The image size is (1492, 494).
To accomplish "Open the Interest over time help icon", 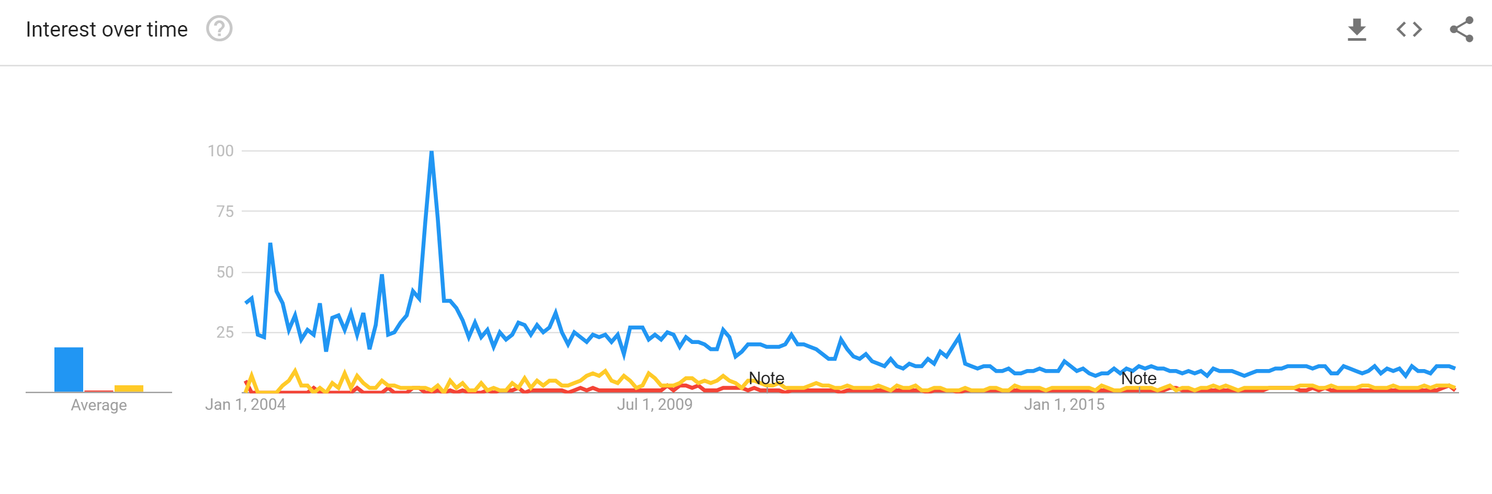I will pos(220,29).
